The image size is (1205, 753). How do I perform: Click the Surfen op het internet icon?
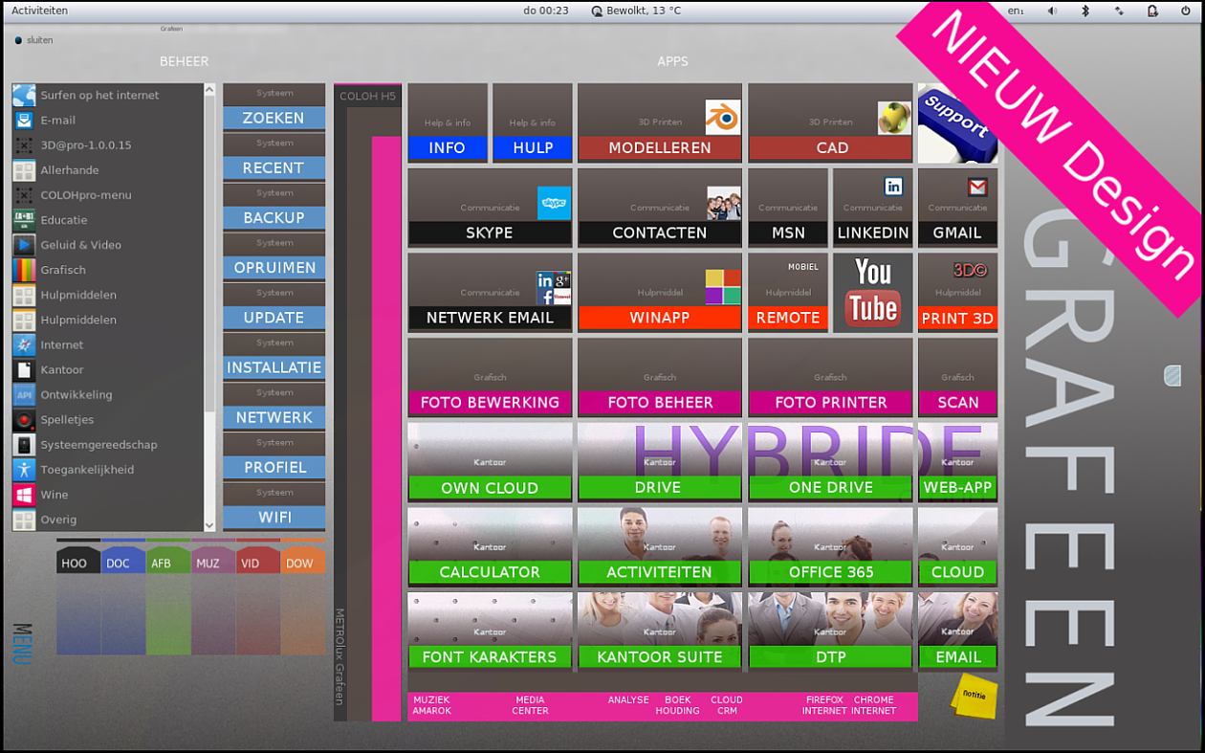click(x=24, y=95)
